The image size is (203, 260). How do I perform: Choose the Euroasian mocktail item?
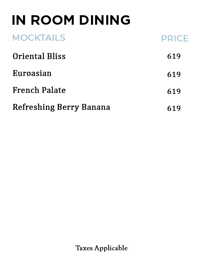pyautogui.click(x=32, y=73)
